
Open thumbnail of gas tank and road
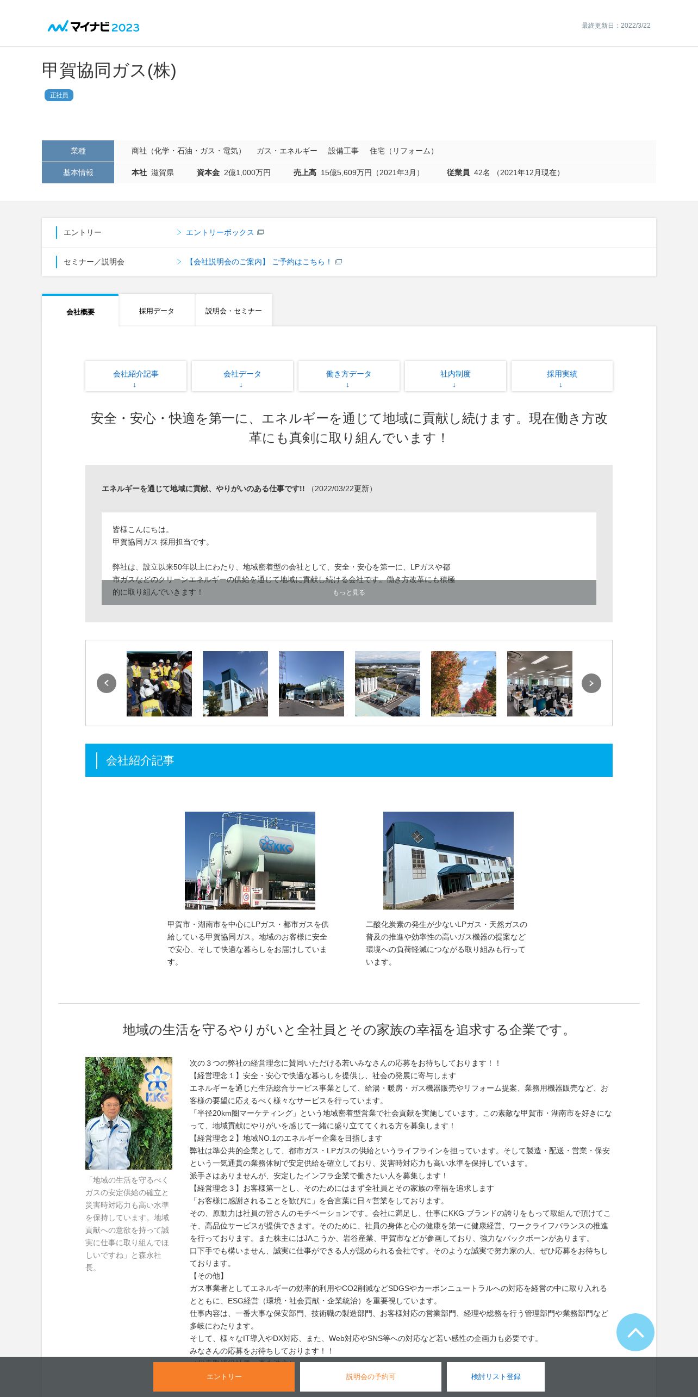[x=311, y=684]
